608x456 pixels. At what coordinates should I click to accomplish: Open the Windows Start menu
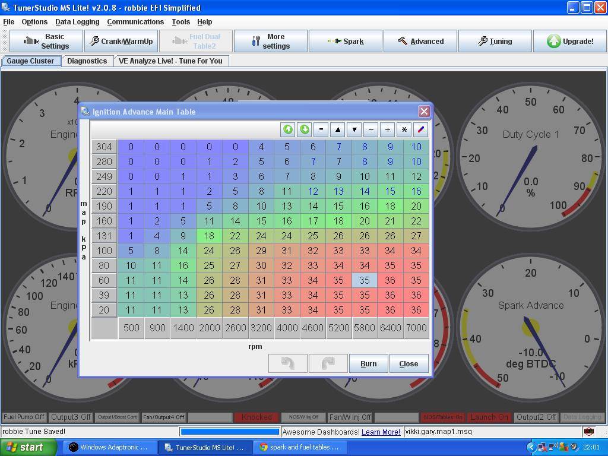click(28, 447)
